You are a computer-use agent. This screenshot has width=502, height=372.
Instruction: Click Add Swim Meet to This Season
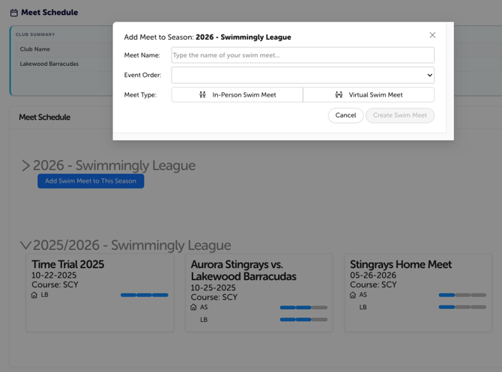91,181
